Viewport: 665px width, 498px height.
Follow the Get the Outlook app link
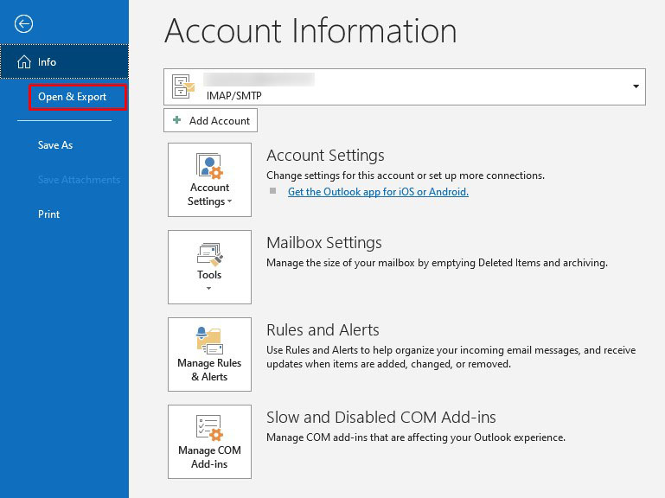[x=378, y=192]
